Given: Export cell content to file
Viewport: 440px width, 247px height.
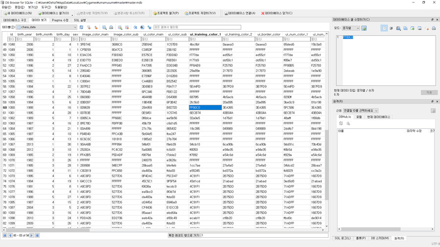Looking at the screenshot, I should coord(419,28).
